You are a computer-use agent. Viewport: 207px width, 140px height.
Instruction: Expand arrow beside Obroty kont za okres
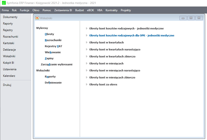click(86, 84)
